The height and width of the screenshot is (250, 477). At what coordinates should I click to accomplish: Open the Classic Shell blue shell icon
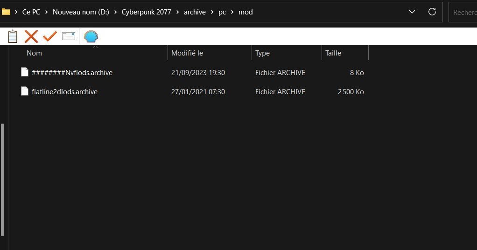coord(91,36)
